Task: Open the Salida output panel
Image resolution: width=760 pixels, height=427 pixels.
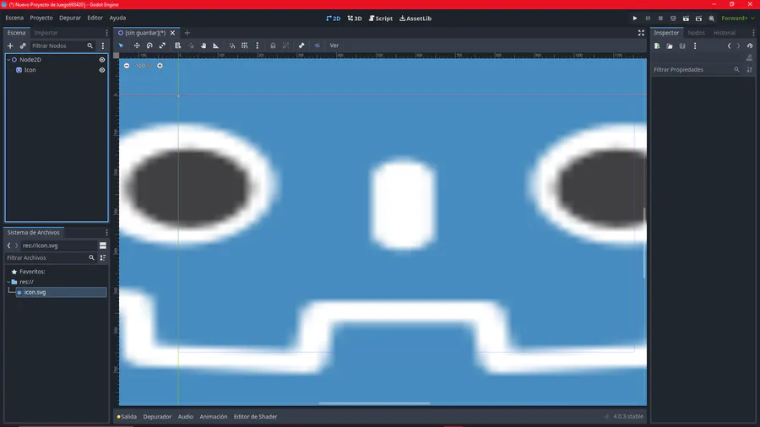Action: coord(127,416)
